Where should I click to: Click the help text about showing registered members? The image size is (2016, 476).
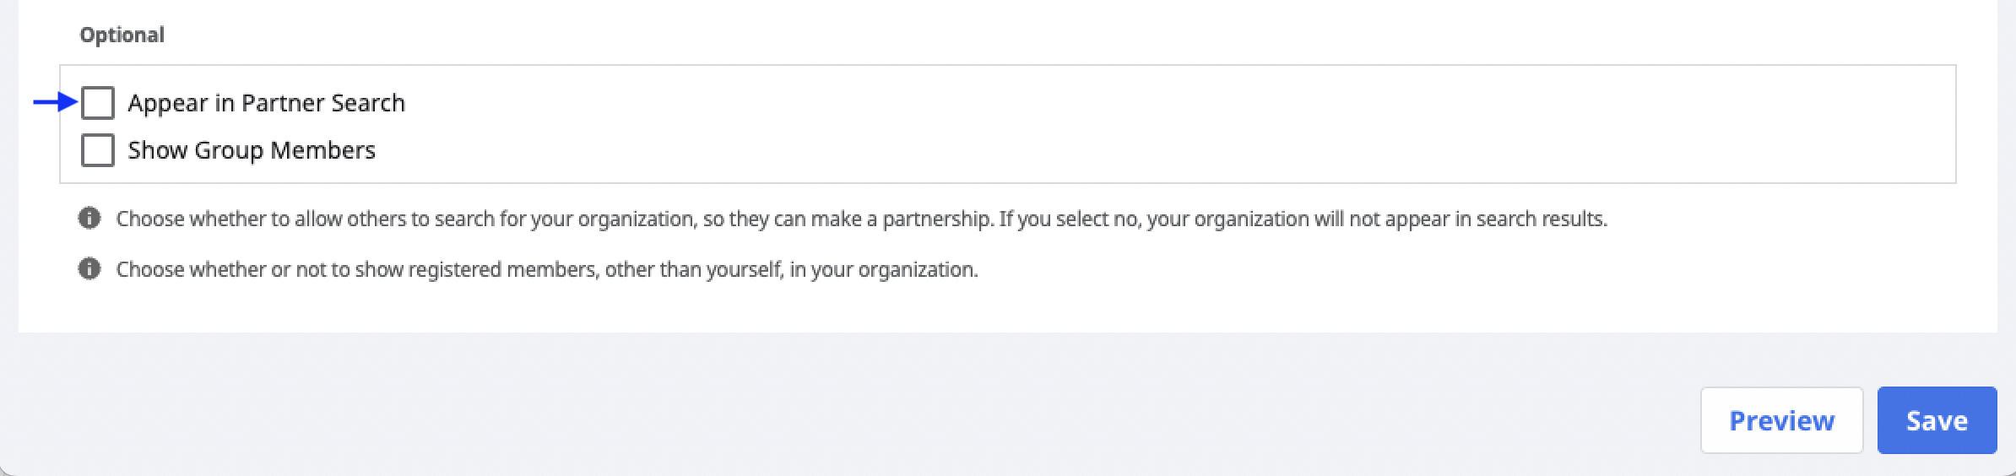pyautogui.click(x=547, y=269)
